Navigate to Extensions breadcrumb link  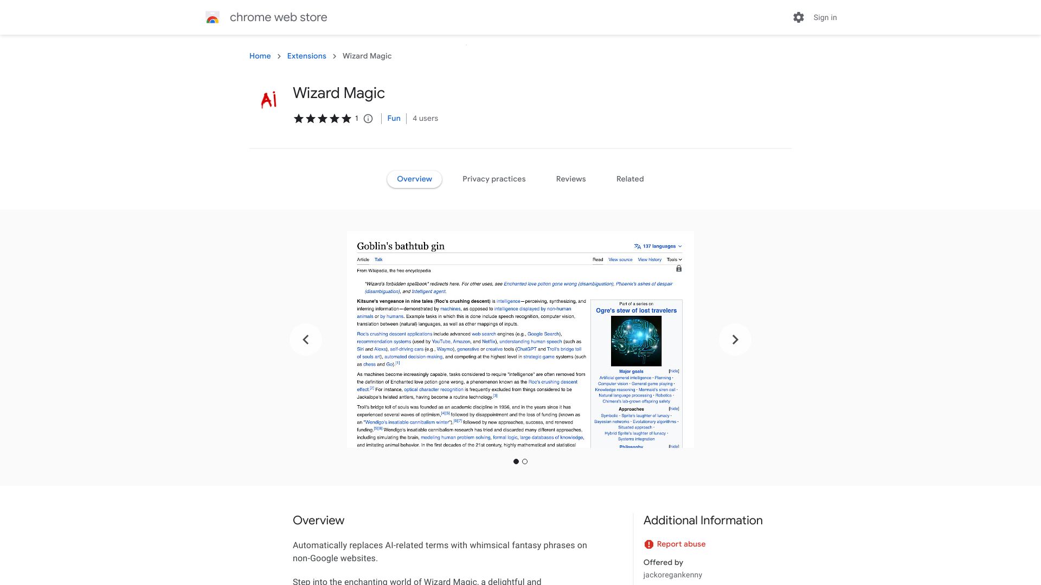(x=306, y=56)
